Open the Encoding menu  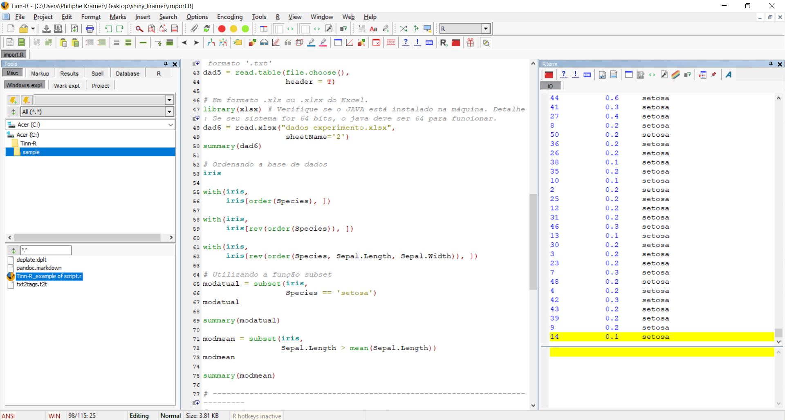point(230,17)
